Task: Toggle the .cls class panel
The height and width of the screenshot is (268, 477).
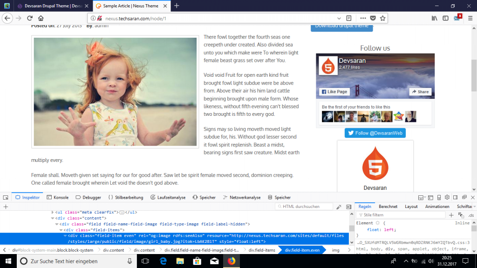Action: pos(471,215)
